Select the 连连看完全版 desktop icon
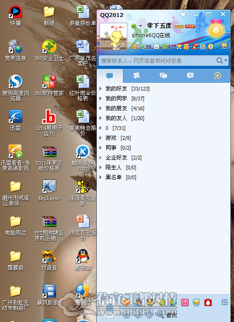The image size is (234, 322). [82, 193]
